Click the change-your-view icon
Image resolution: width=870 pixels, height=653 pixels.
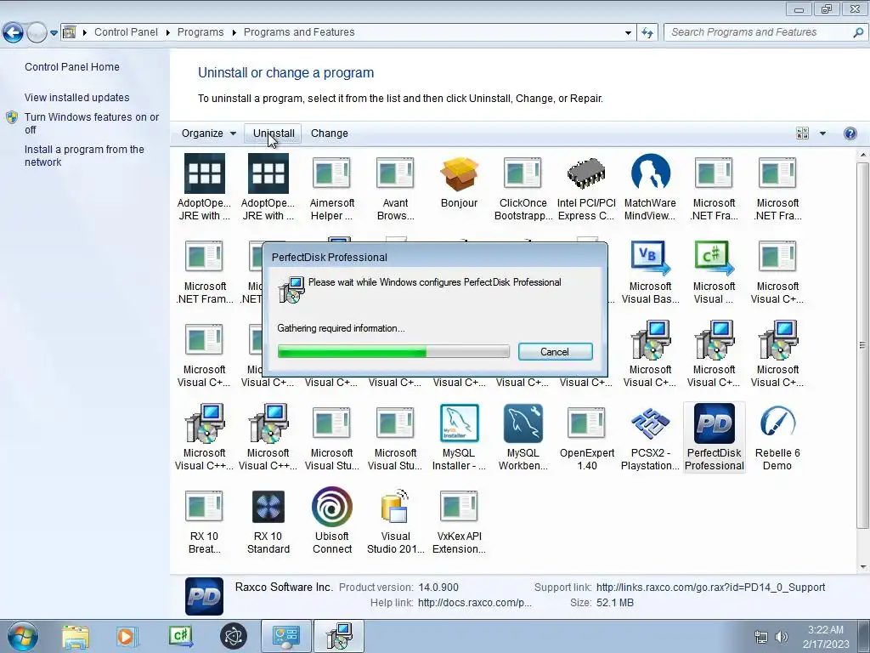click(802, 133)
